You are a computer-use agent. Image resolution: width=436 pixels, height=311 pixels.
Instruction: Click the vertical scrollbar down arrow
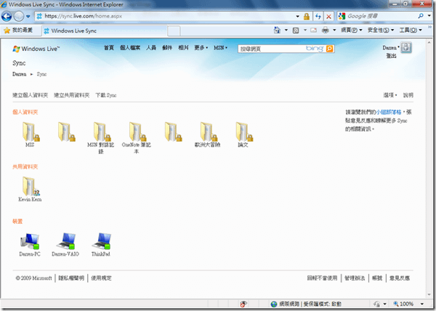point(429,294)
